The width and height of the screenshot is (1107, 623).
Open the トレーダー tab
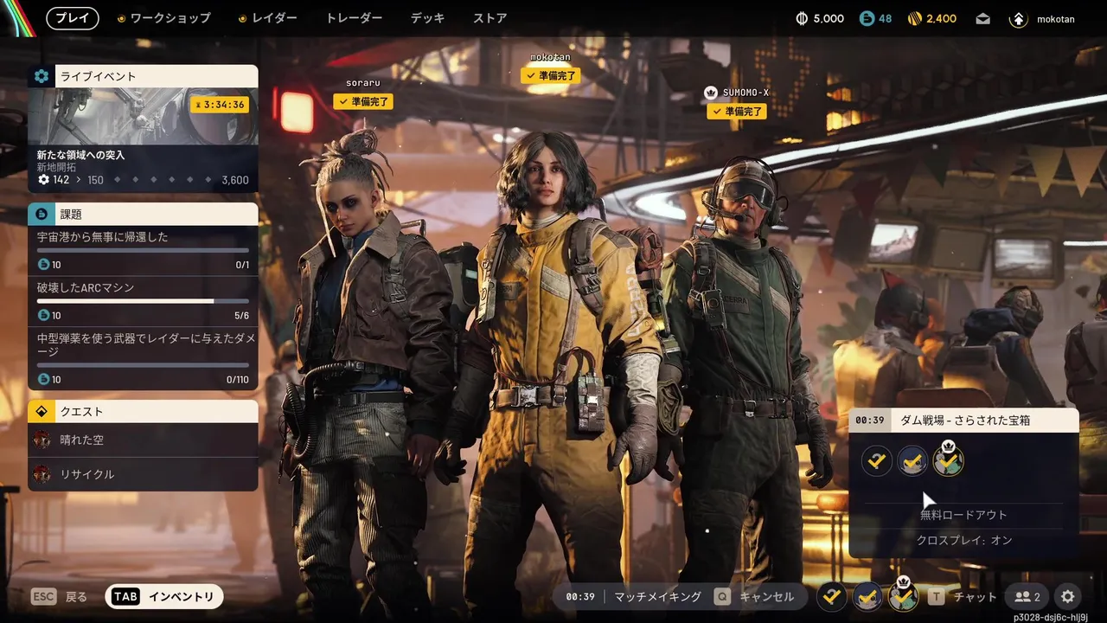click(x=354, y=18)
